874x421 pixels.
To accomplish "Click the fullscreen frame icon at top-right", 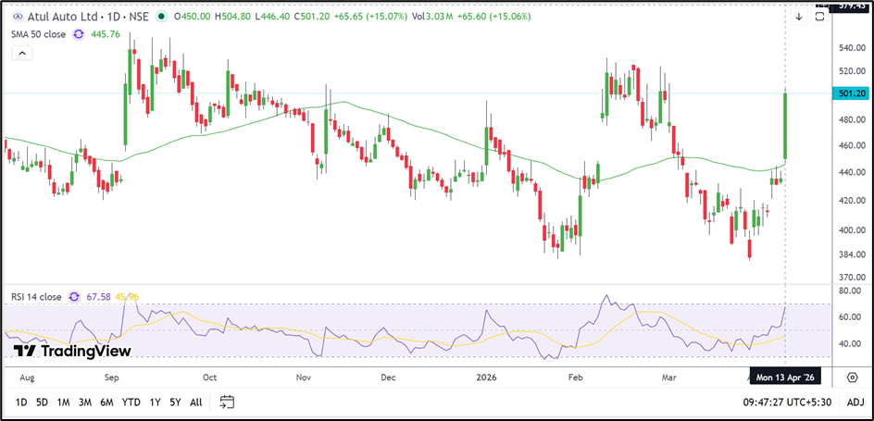I will 820,17.
